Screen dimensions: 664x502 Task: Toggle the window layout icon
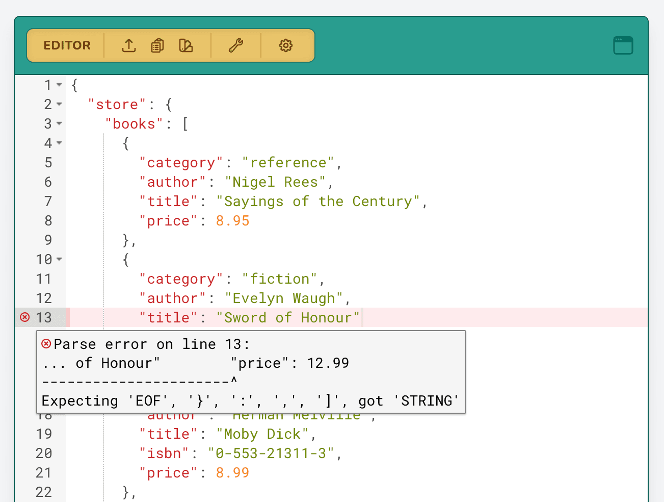623,45
